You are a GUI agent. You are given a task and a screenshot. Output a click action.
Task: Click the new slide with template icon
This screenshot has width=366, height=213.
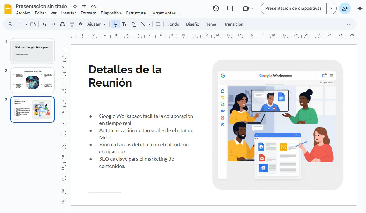[x=33, y=24]
